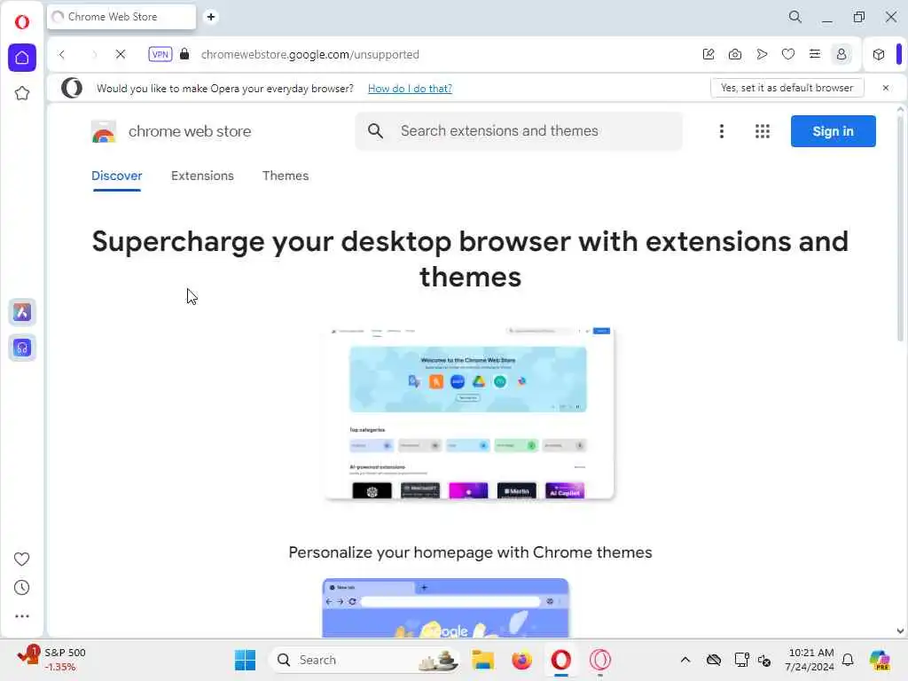Open the clock showing 10:21 AM

(810, 660)
